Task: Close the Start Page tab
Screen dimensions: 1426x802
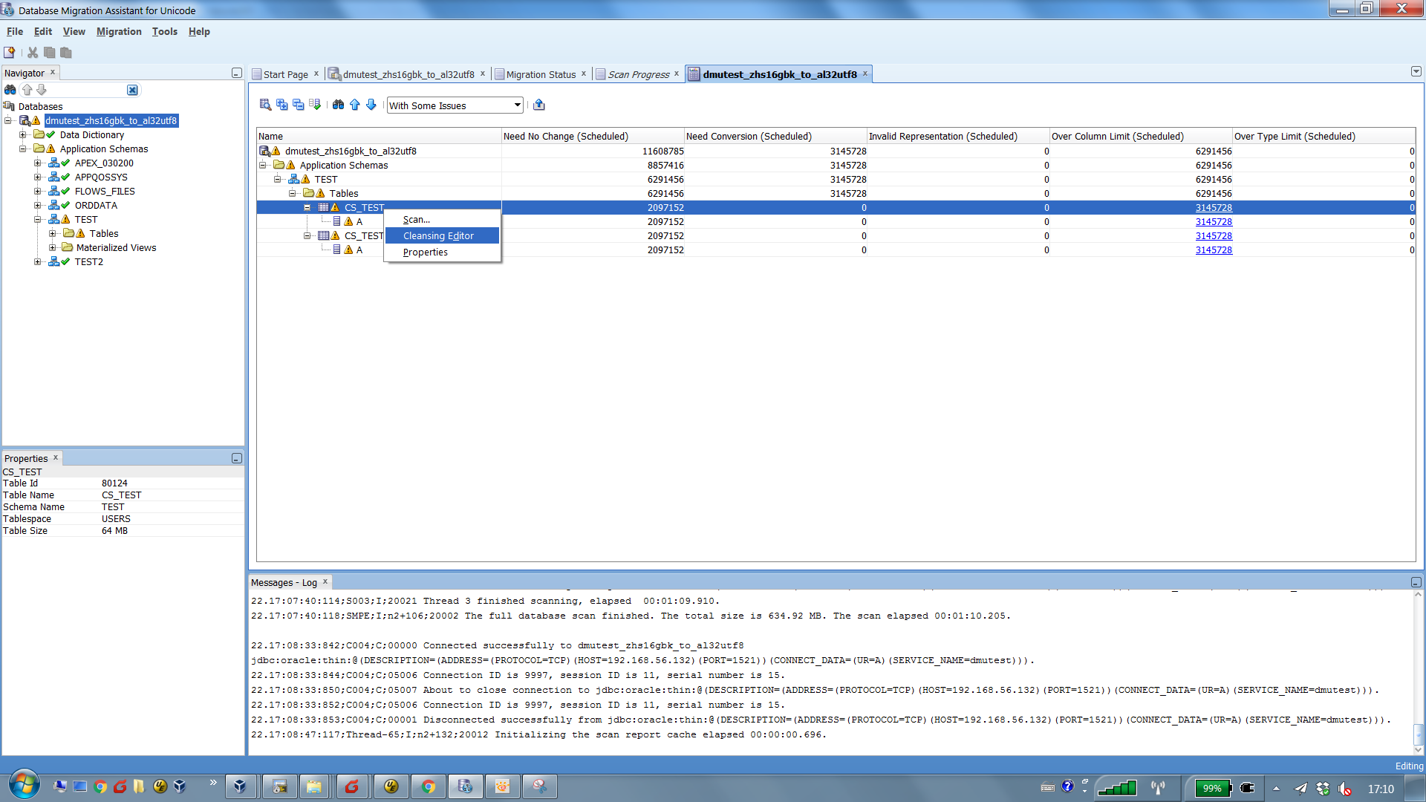Action: 316,74
